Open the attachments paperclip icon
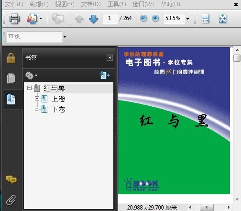Screen dimensions: 241x211 pyautogui.click(x=11, y=200)
